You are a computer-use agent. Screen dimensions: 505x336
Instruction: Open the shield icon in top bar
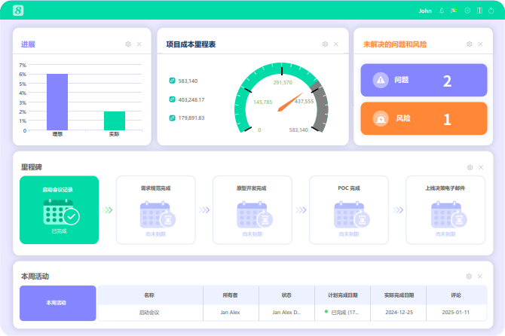click(467, 11)
